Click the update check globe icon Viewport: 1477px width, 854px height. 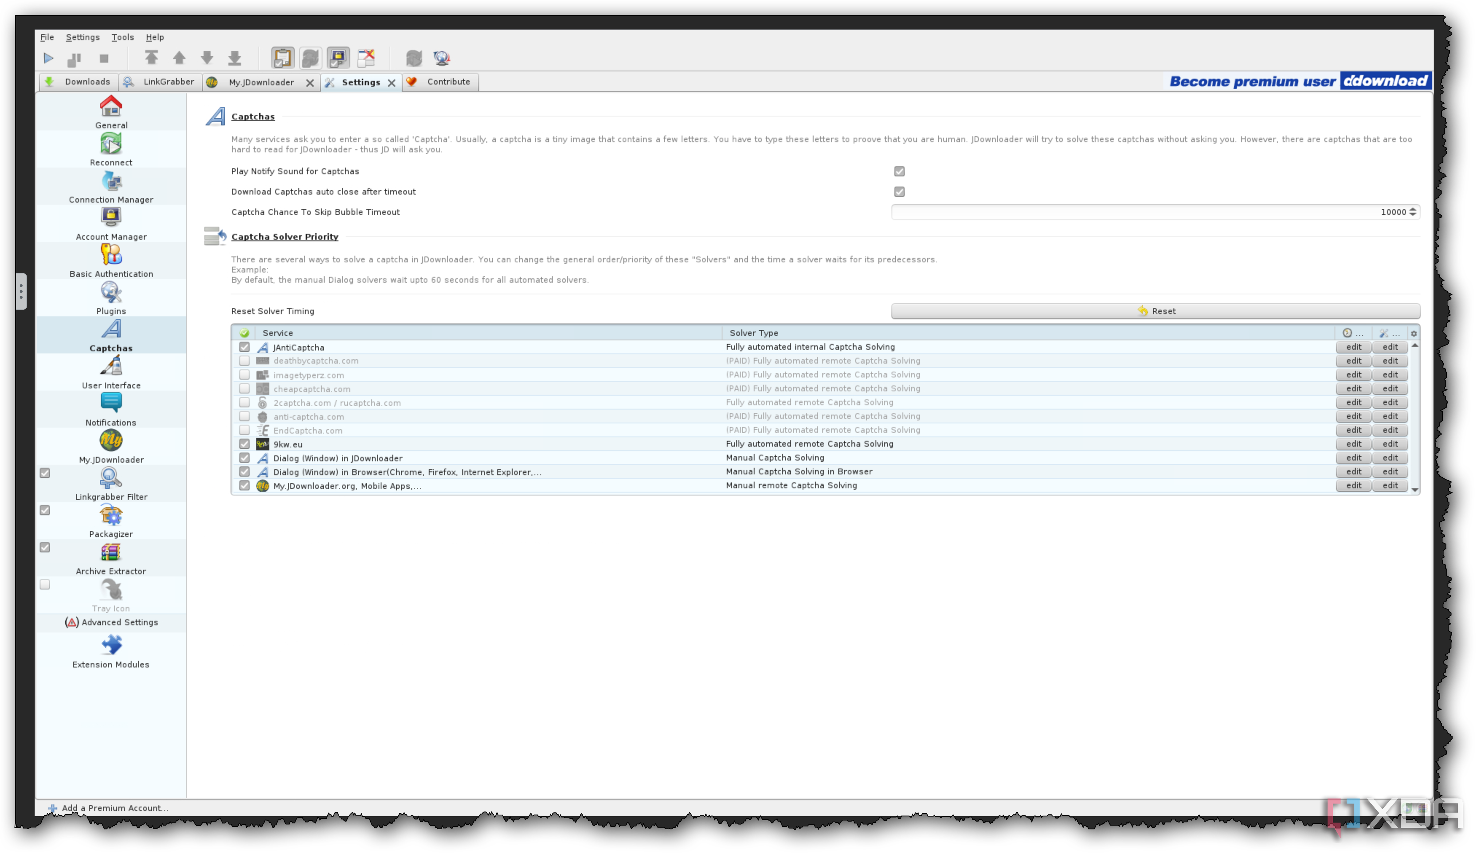[x=442, y=58]
